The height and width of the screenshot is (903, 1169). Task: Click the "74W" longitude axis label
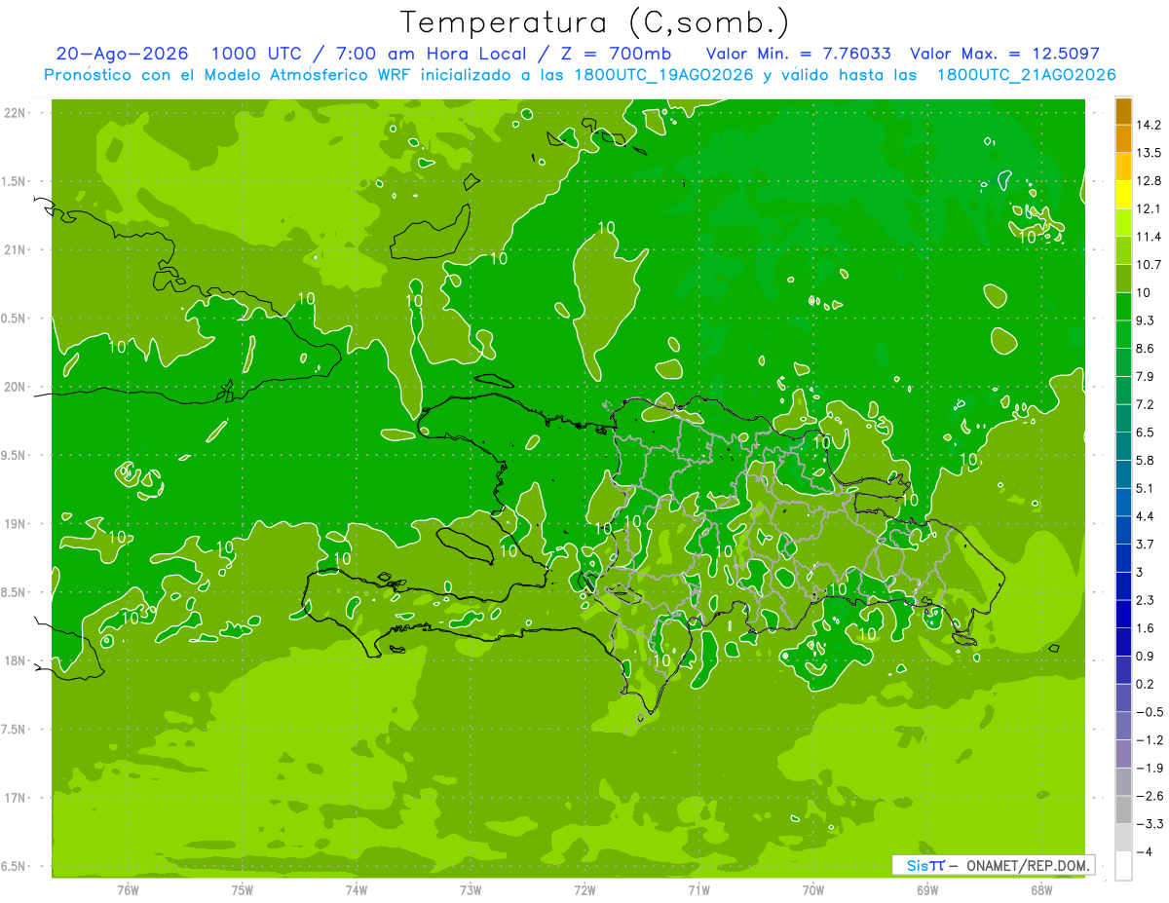tap(357, 889)
